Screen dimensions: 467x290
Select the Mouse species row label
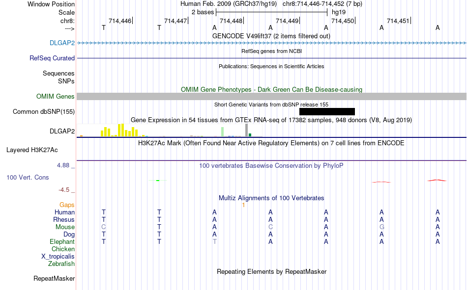point(65,227)
